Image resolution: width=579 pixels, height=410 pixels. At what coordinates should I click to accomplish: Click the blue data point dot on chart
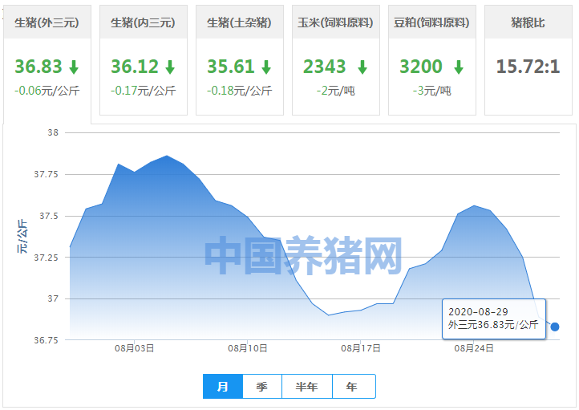pyautogui.click(x=555, y=327)
